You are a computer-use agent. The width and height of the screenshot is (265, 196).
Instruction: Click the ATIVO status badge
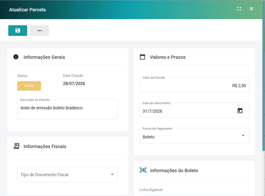pyautogui.click(x=29, y=86)
